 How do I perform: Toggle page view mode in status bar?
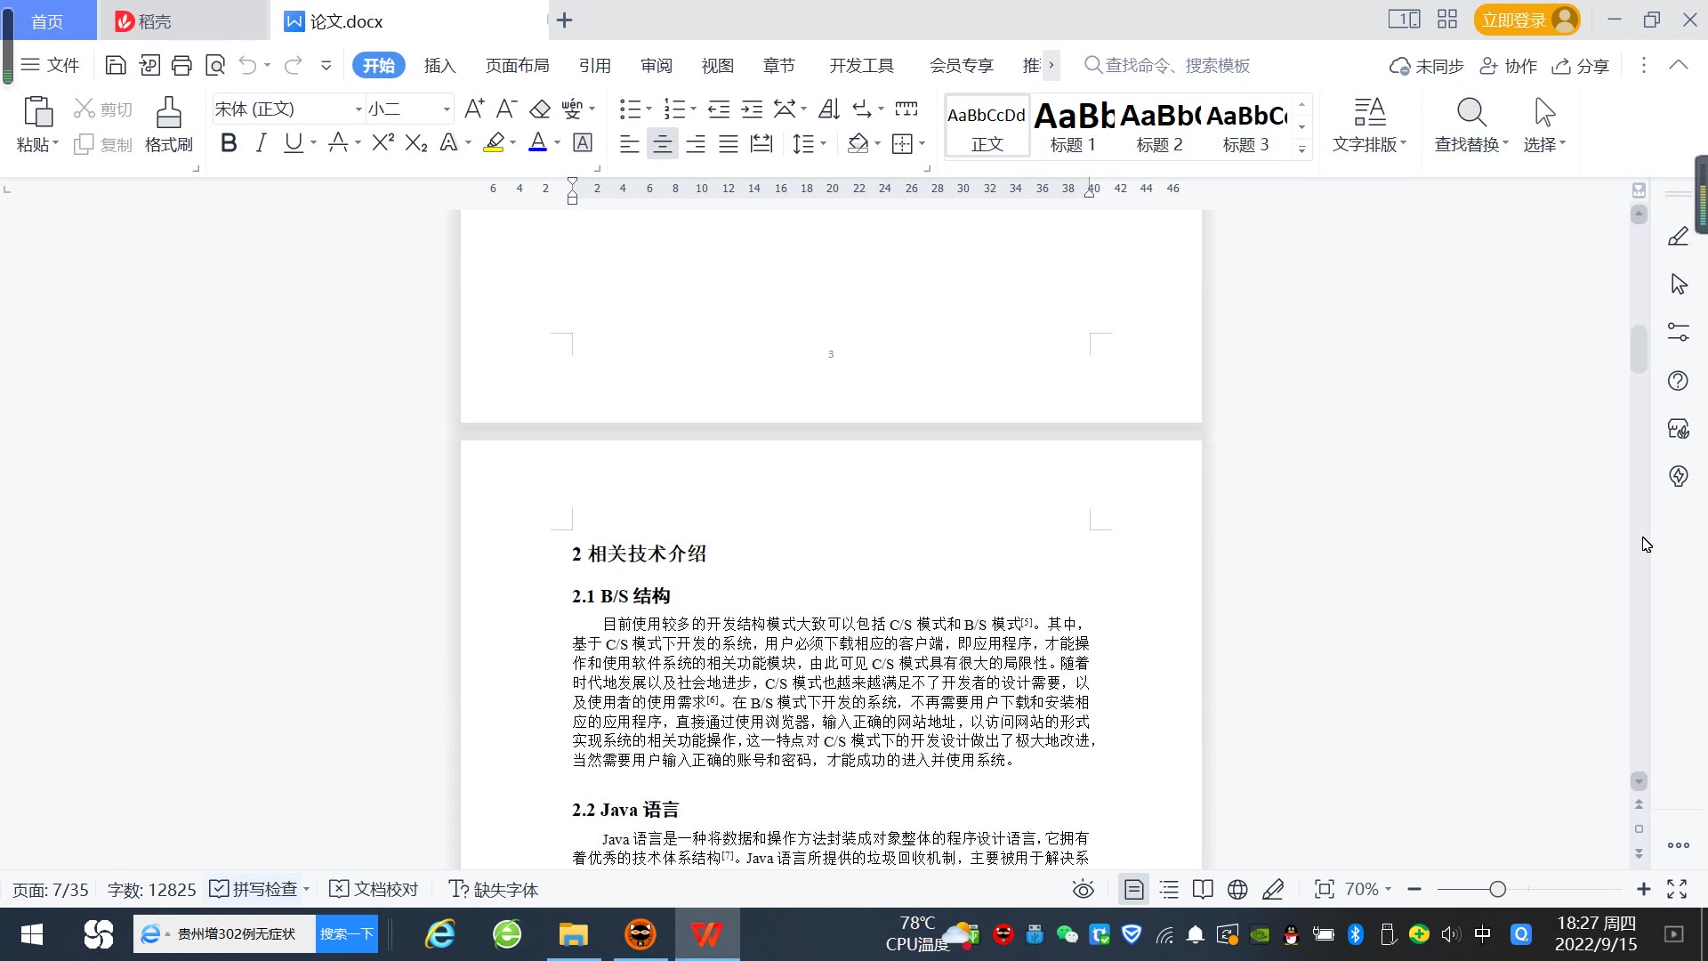pos(1134,889)
